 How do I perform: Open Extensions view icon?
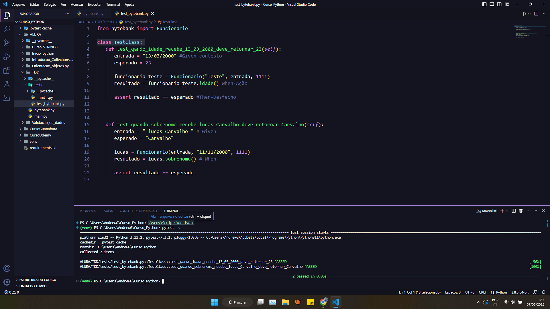[x=7, y=70]
